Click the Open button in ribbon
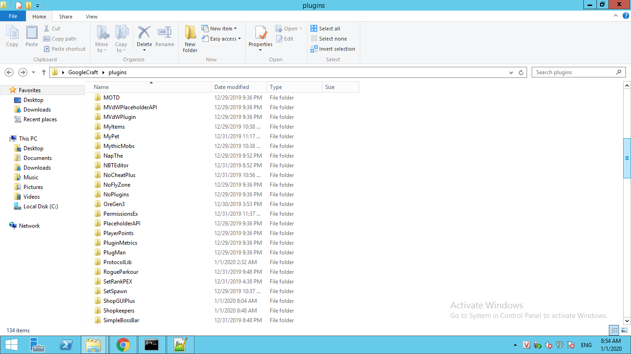Image resolution: width=631 pixels, height=354 pixels. coord(289,29)
